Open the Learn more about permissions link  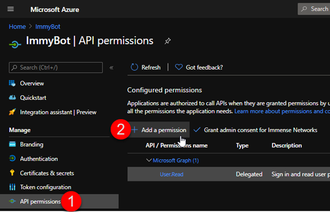(x=281, y=112)
